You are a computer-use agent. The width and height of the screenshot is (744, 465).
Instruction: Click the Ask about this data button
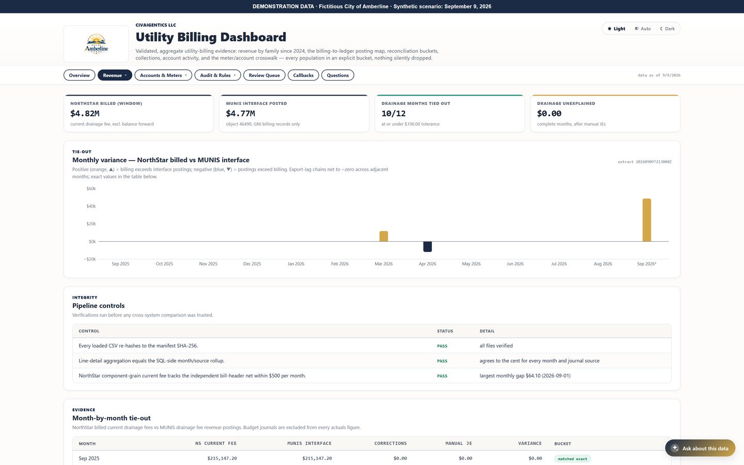click(x=700, y=448)
